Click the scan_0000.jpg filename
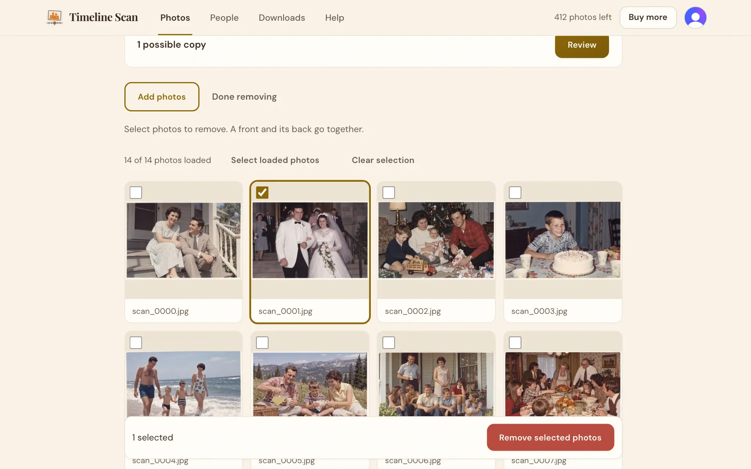The height and width of the screenshot is (469, 751). (x=160, y=311)
